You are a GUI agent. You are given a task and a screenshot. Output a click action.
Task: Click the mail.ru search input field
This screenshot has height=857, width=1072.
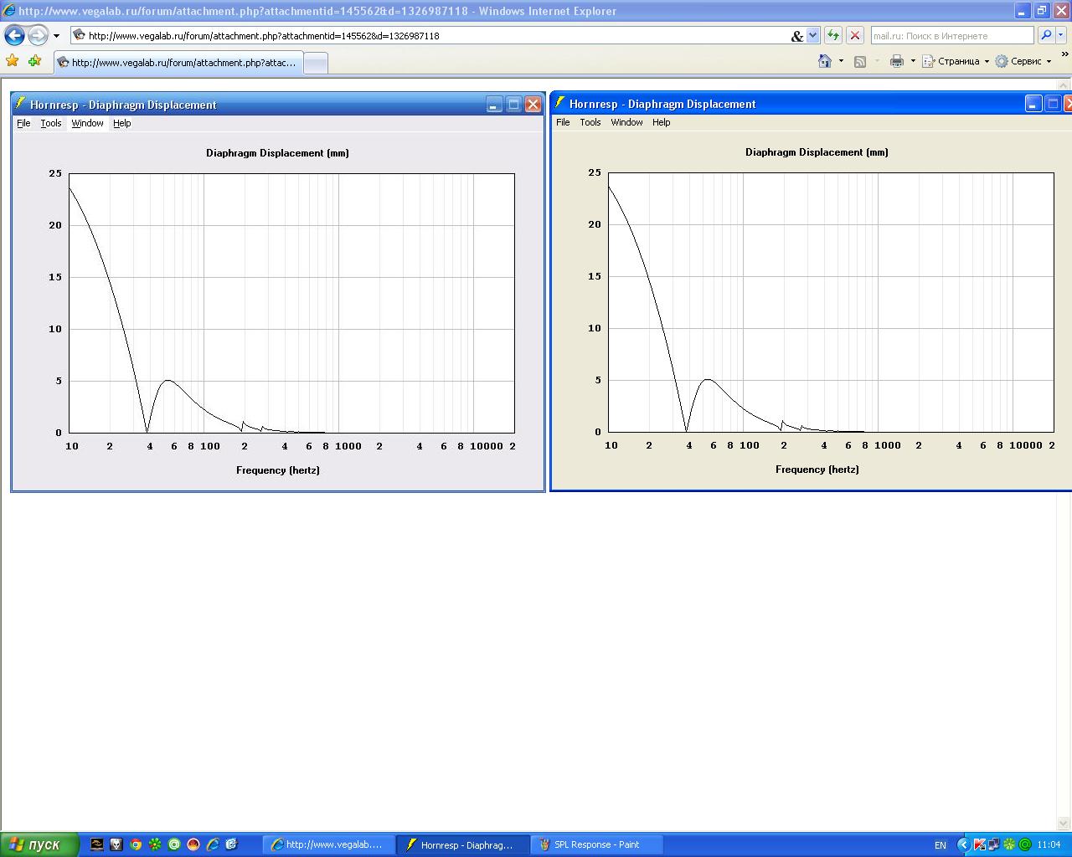[x=951, y=36]
